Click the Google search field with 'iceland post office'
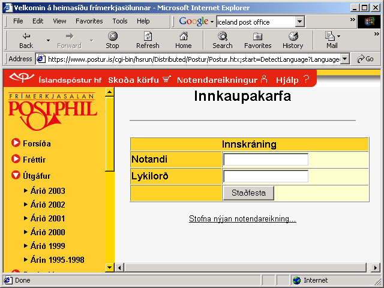 point(256,22)
